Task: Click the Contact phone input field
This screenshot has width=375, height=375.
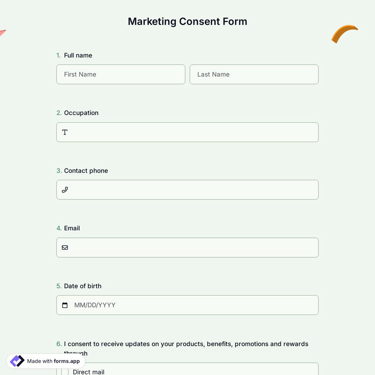Action: coord(169,189)
